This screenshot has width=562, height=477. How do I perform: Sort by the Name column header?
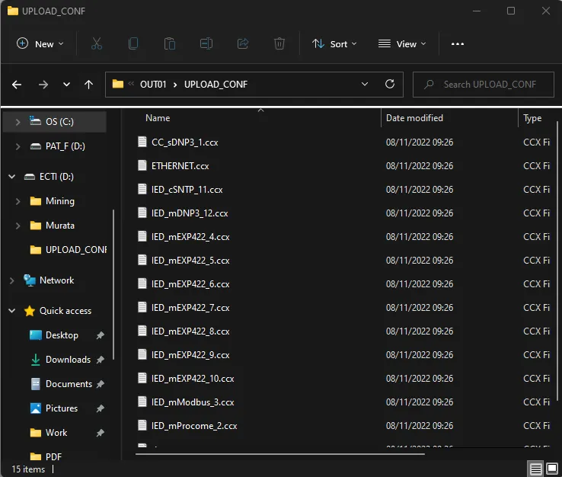(x=158, y=118)
